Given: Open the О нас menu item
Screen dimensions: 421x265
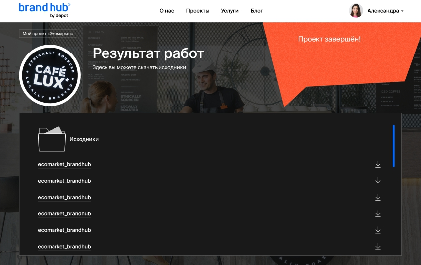Looking at the screenshot, I should point(167,11).
